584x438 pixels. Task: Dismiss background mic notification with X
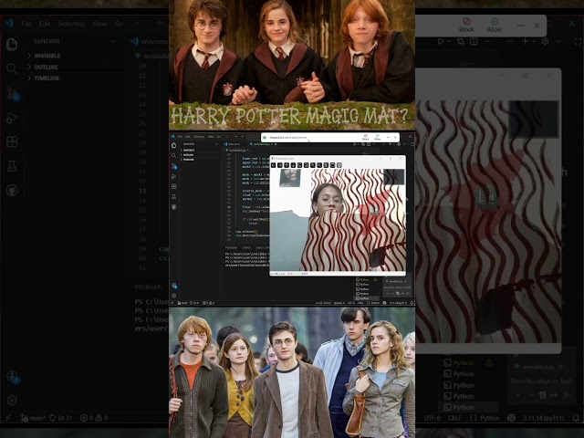point(537,26)
